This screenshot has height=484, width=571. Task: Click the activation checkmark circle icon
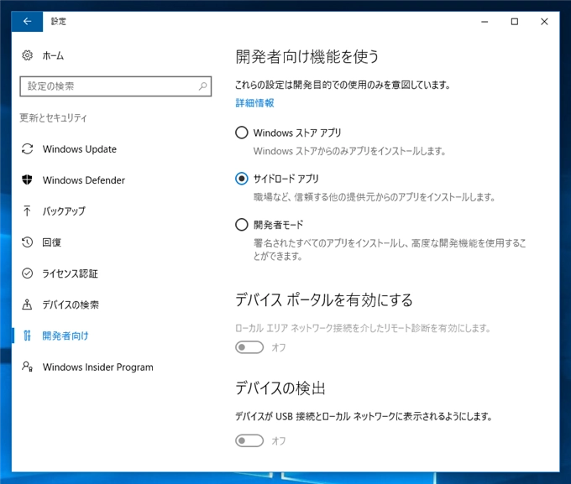[28, 273]
